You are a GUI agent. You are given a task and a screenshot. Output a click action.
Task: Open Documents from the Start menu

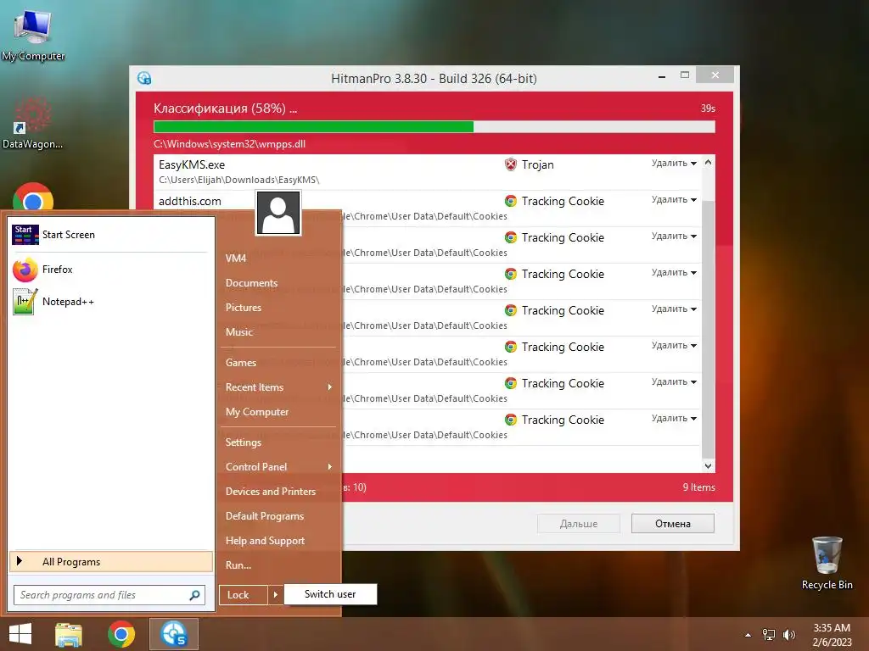coord(251,283)
